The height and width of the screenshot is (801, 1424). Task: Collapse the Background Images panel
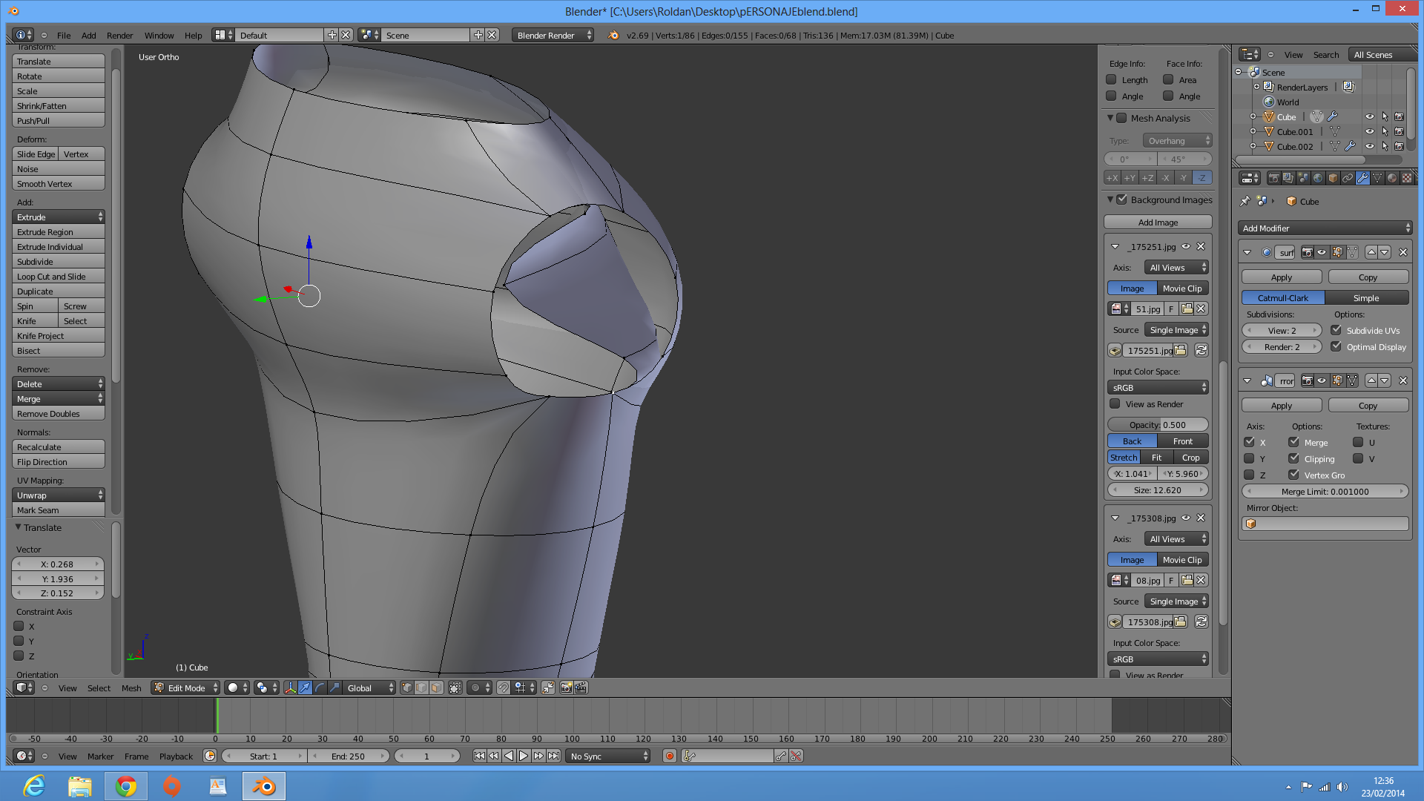(x=1110, y=200)
